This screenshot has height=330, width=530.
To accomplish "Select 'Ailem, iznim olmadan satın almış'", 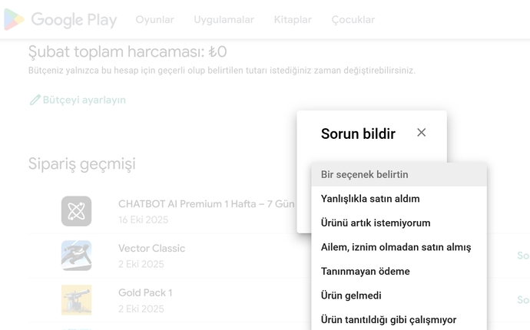I will [x=399, y=247].
